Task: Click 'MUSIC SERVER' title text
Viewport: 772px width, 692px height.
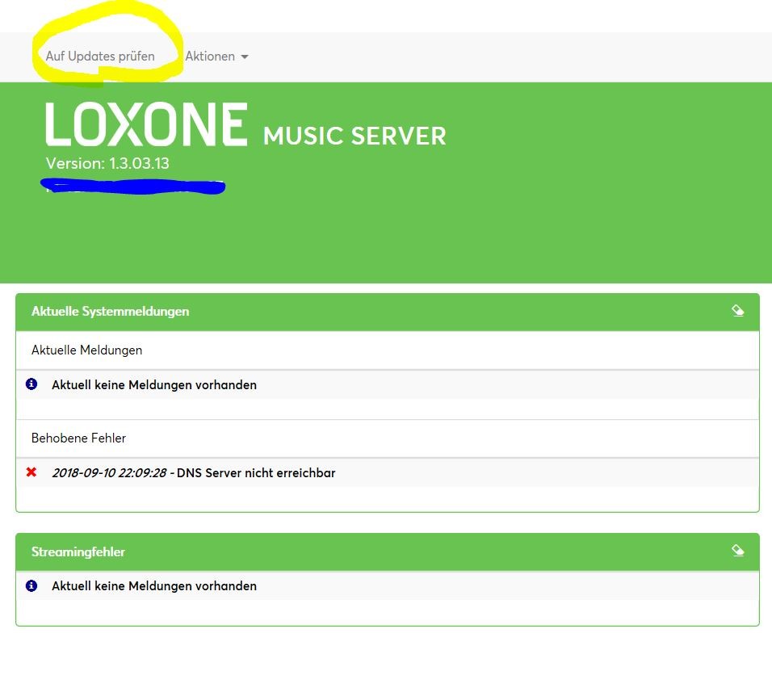Action: [x=355, y=136]
